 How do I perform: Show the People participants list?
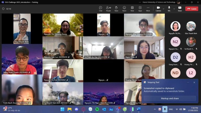coord(108,9)
